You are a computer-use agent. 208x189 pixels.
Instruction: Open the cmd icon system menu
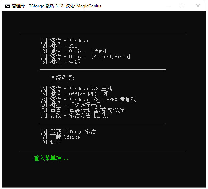pyautogui.click(x=8, y=6)
